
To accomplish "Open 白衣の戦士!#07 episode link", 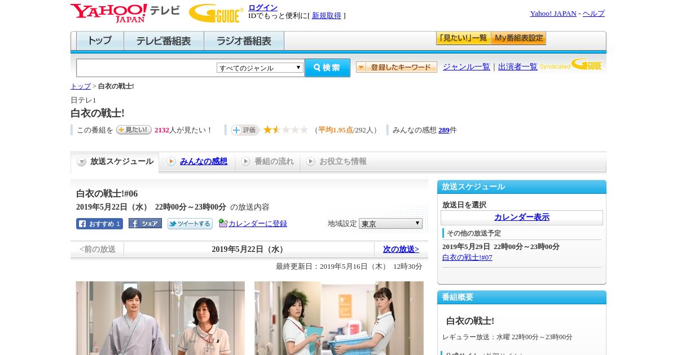I will [x=467, y=258].
